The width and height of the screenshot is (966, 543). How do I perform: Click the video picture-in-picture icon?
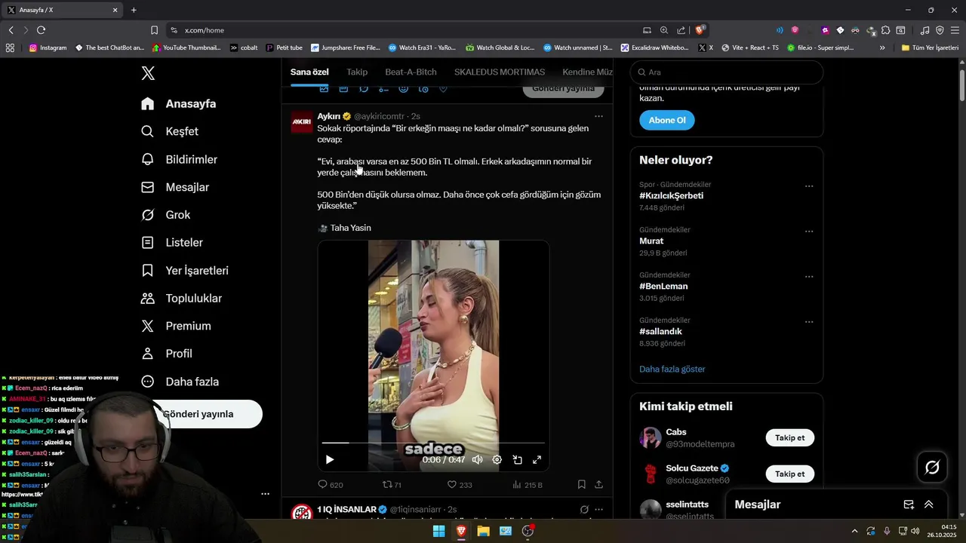click(x=518, y=459)
